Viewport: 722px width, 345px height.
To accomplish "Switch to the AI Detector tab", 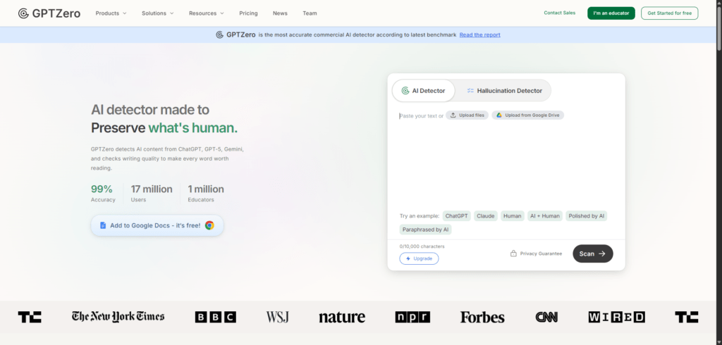I will click(x=423, y=91).
